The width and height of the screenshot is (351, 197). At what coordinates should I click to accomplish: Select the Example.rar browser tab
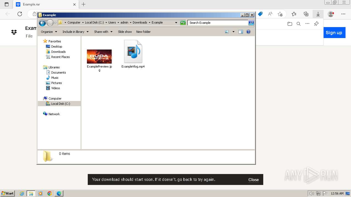(x=45, y=4)
